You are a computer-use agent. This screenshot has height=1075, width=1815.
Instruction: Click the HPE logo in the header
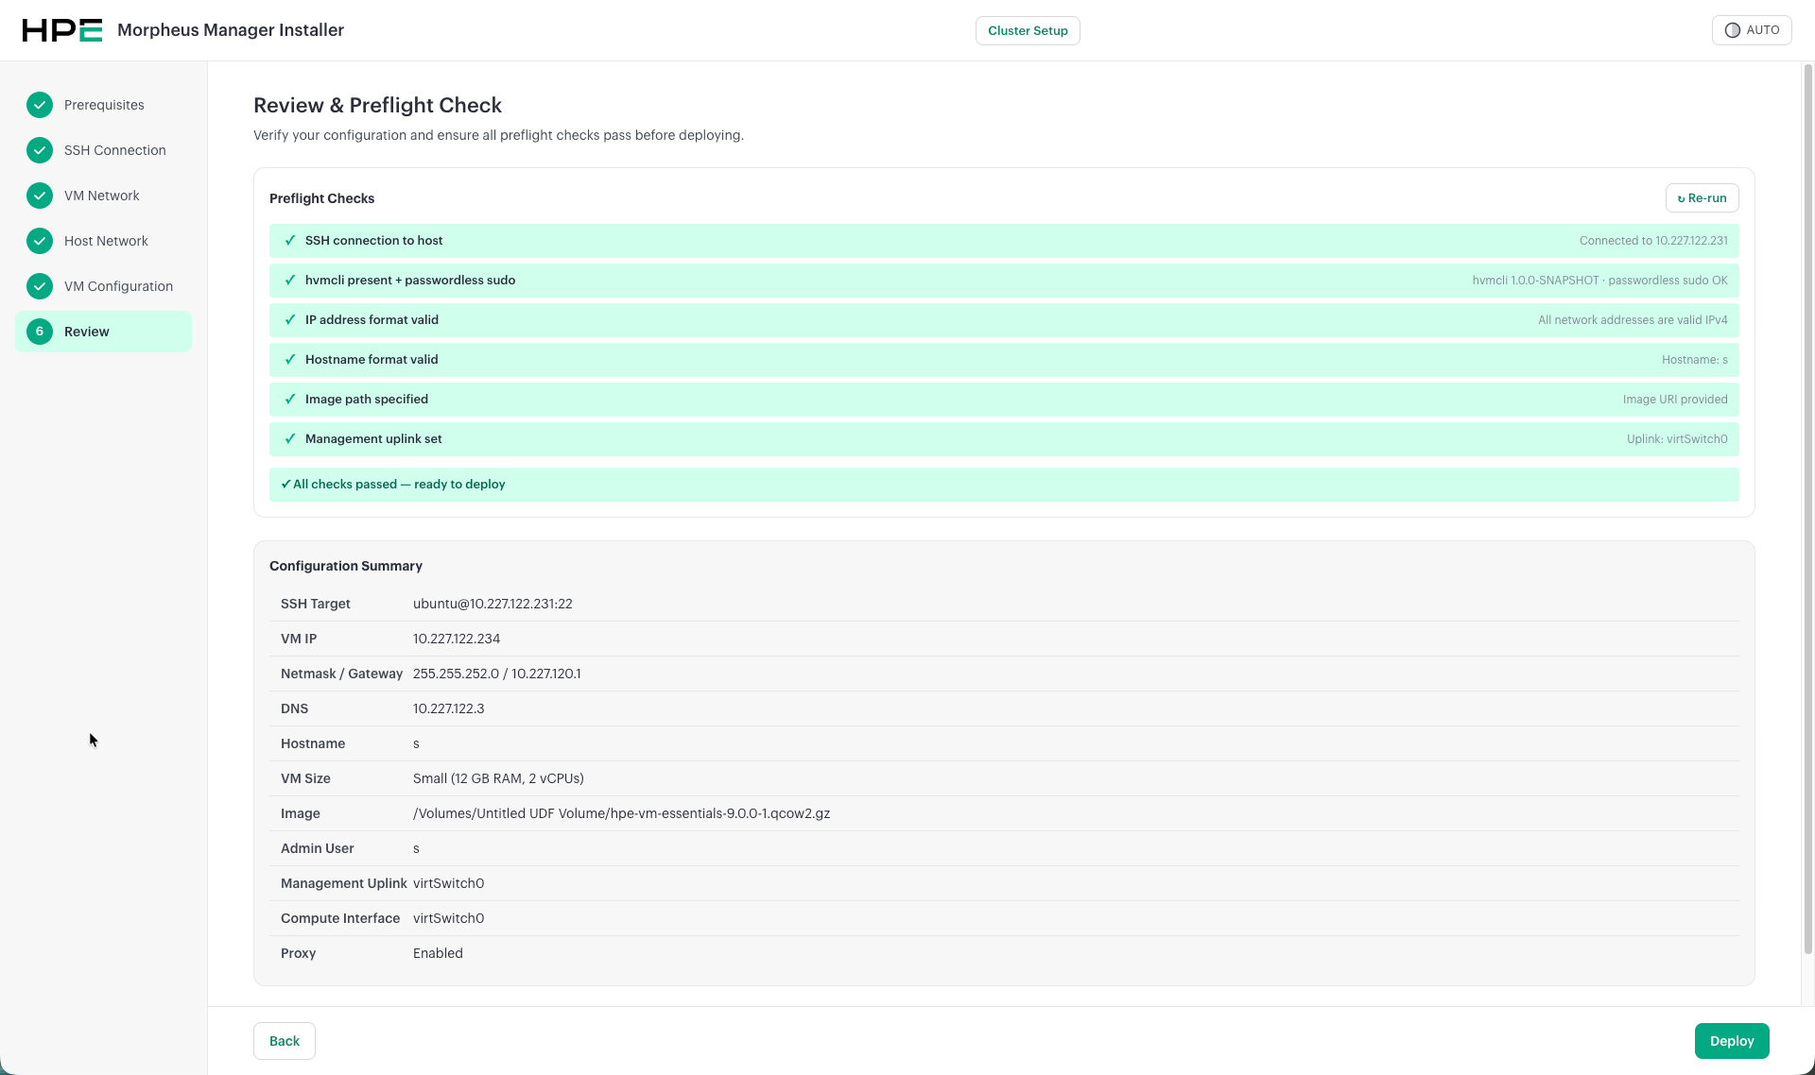click(x=62, y=30)
